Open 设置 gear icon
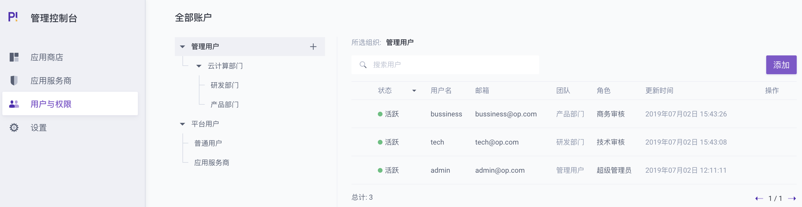This screenshot has width=802, height=207. coord(14,128)
